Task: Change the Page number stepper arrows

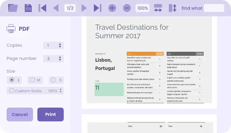Action: tap(60, 59)
